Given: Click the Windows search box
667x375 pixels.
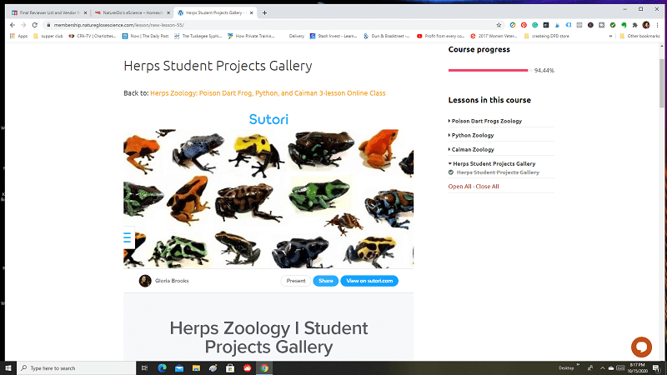Looking at the screenshot, I should 77,368.
